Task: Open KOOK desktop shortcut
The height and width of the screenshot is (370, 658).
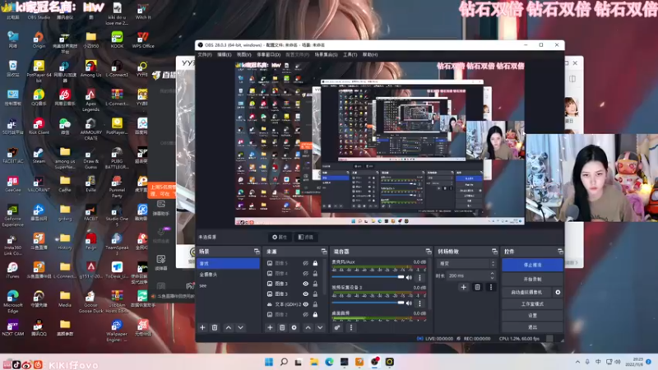Action: pos(117,39)
